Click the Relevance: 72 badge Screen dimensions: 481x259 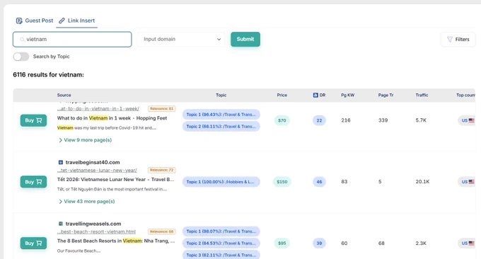[162, 170]
